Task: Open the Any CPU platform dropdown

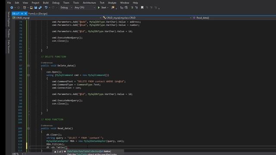Action: point(85,8)
